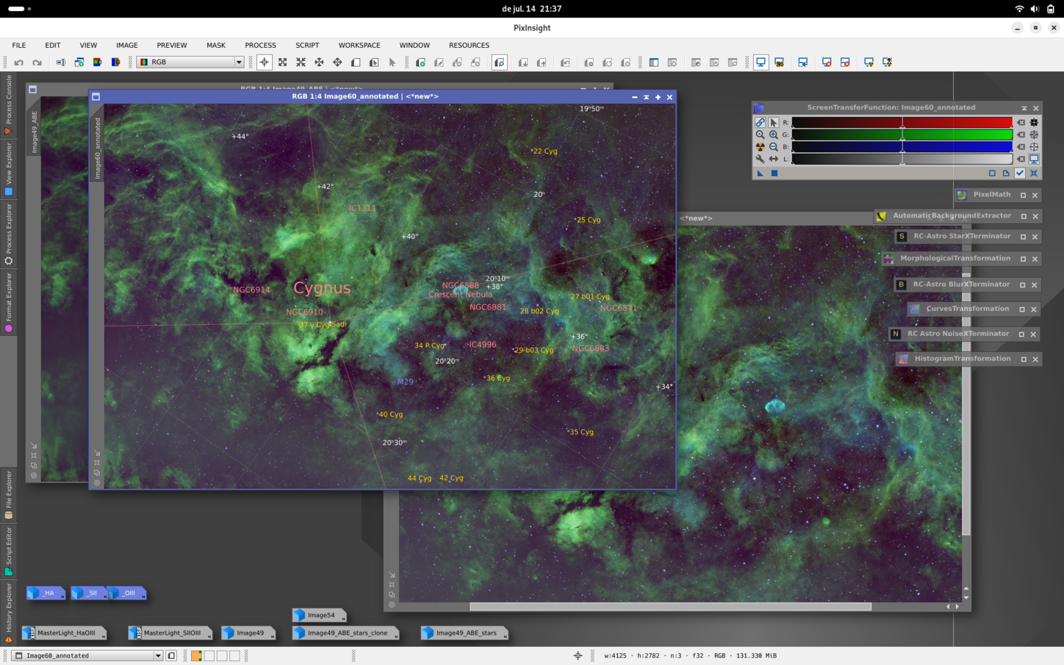The image size is (1064, 665).
Task: Click the STF new instance triangle
Action: click(761, 173)
